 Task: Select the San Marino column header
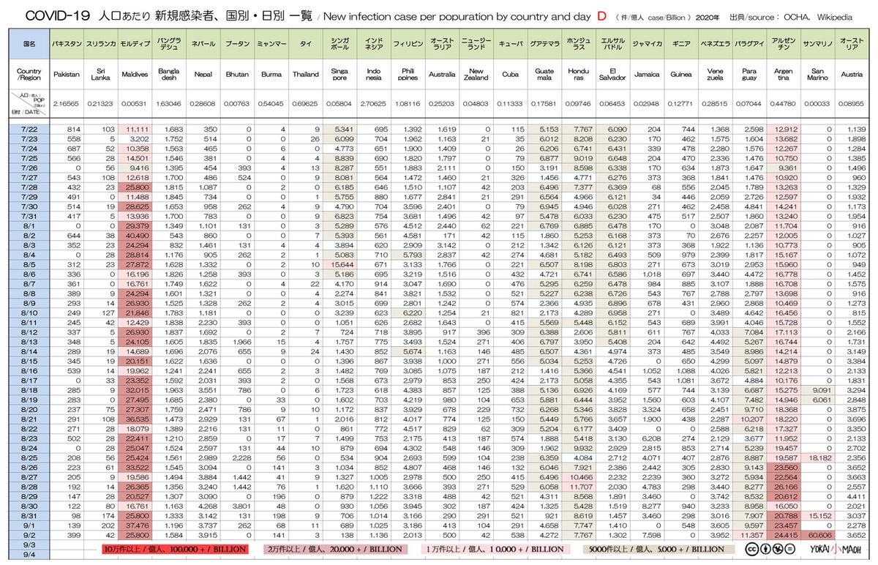click(x=818, y=74)
